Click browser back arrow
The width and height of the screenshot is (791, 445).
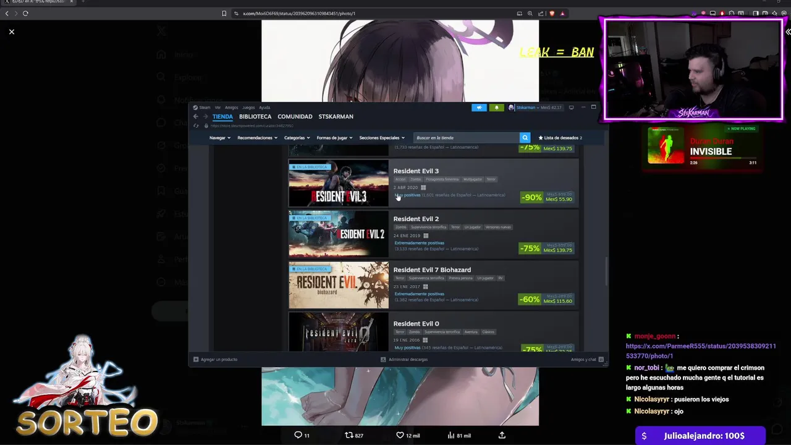click(x=7, y=13)
